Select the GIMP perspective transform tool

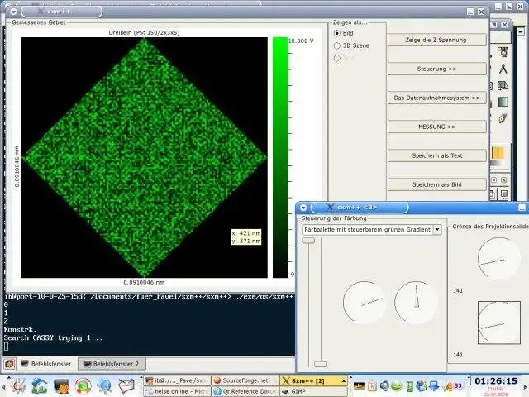(503, 85)
